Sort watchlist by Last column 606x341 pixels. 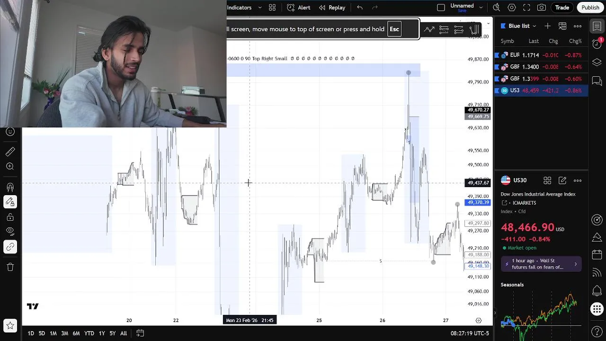point(534,41)
